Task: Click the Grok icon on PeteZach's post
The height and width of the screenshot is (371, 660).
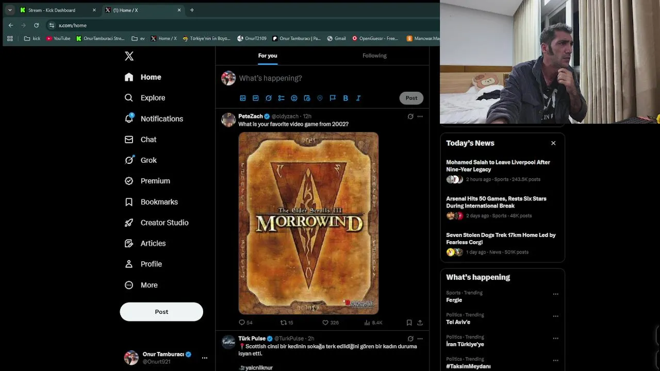Action: click(x=410, y=116)
